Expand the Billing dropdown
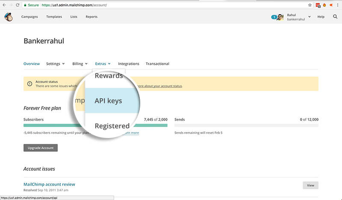The height and width of the screenshot is (200, 342). point(80,64)
